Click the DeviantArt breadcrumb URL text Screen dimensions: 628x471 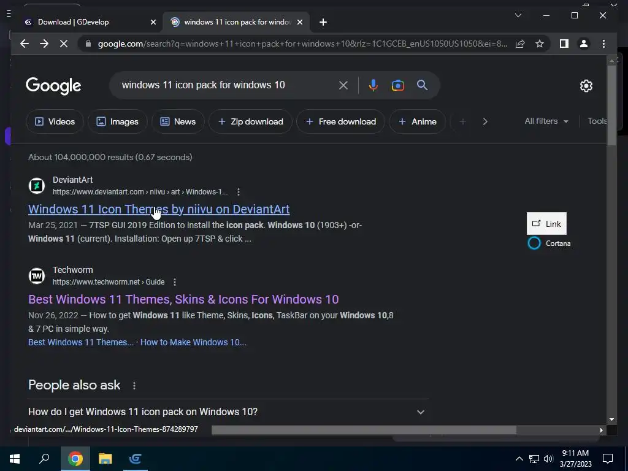[x=140, y=192]
